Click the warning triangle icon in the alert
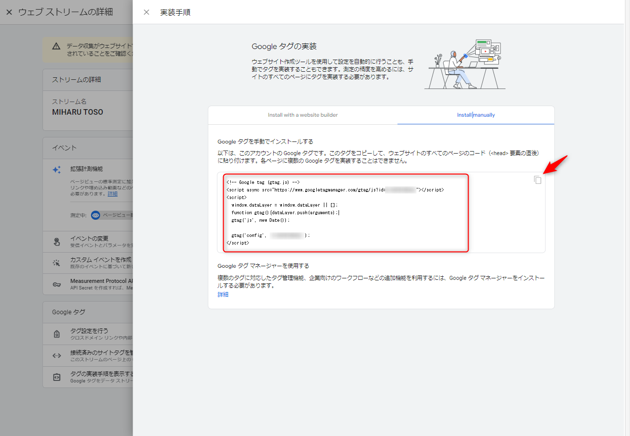Viewport: 630px width, 436px height. 56,46
